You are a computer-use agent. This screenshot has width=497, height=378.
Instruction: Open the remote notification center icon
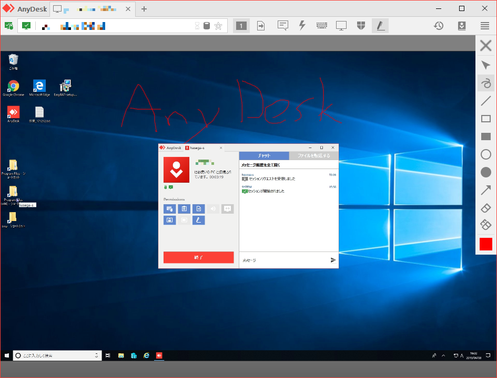coord(488,355)
